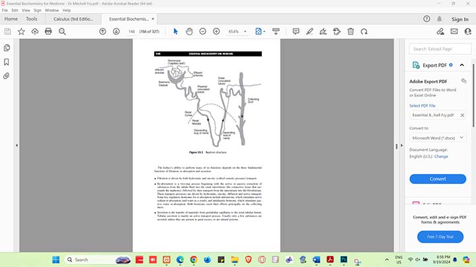Click the blue Convert button
Viewport: 476px width, 267px height.
click(437, 179)
